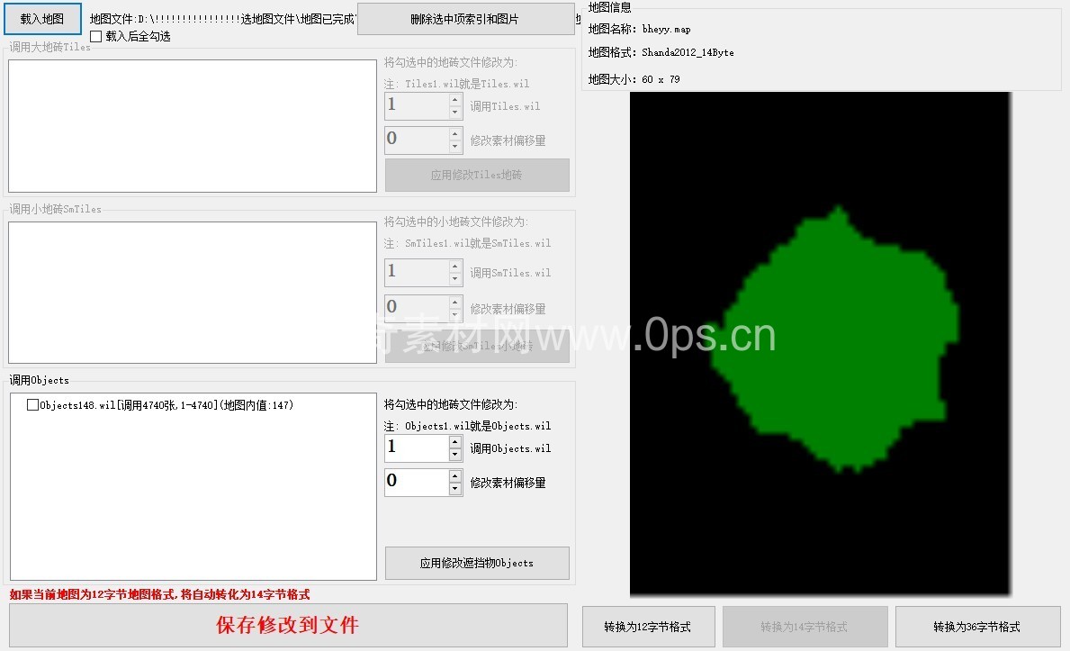Click 转换为12字节格式 button
The height and width of the screenshot is (651, 1070).
(x=648, y=627)
